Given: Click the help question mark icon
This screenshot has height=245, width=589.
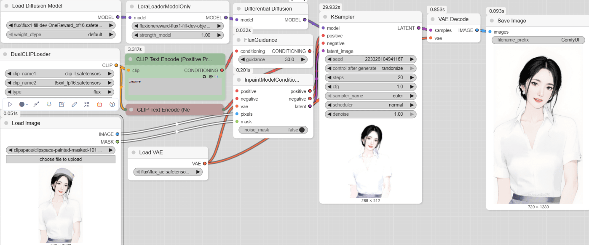Looking at the screenshot, I should (x=112, y=104).
